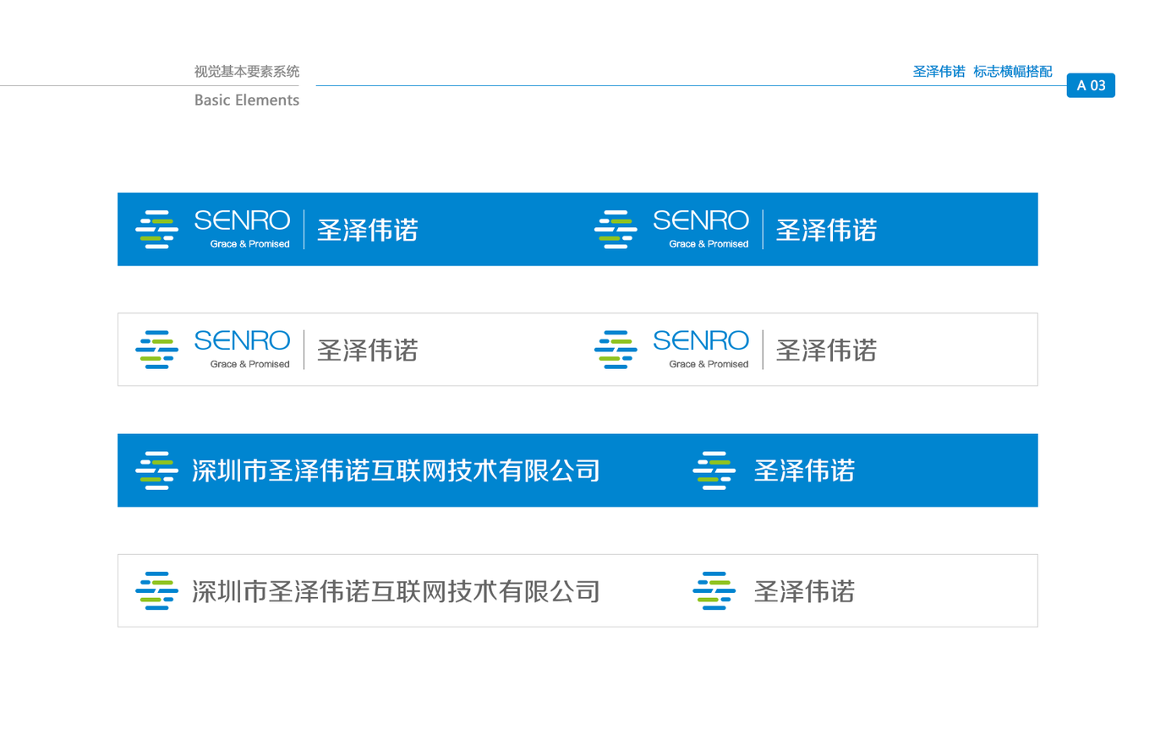Click the white striped logo mark right of center in the first blue banner
The image size is (1155, 750).
tap(616, 229)
